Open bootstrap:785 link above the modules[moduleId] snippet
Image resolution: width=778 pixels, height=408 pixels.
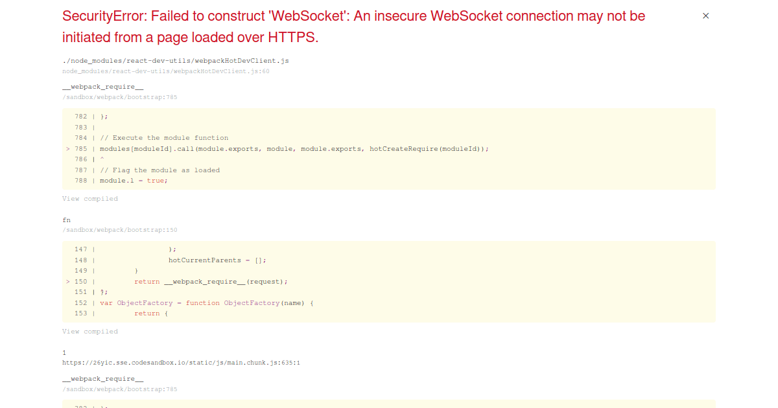[119, 97]
